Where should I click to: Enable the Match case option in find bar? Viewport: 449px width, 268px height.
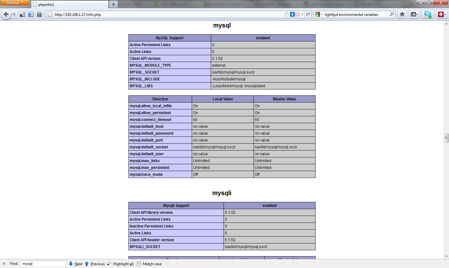click(x=138, y=264)
